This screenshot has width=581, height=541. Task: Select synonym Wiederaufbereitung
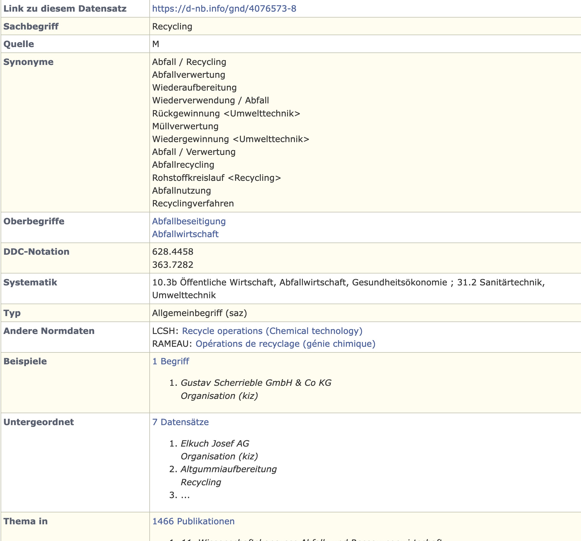click(194, 88)
